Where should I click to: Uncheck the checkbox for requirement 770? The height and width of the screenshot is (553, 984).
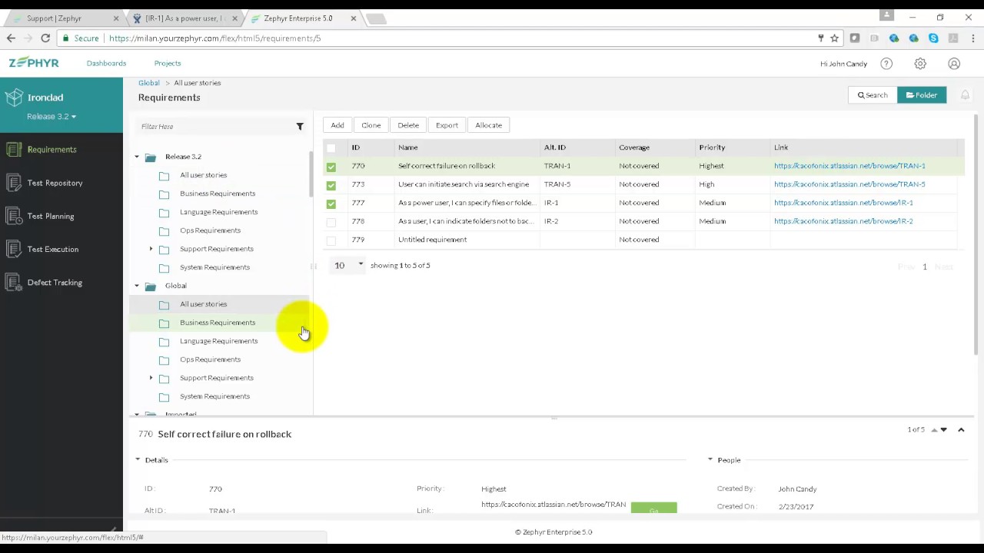point(331,167)
